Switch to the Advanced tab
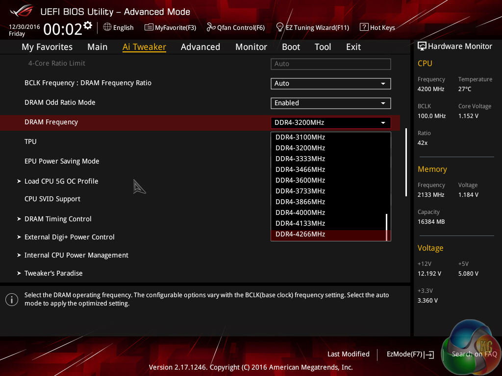 [x=200, y=47]
